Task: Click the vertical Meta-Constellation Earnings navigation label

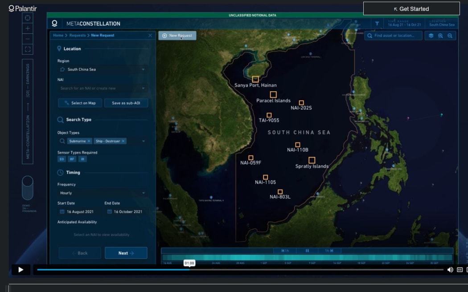Action: (28, 111)
